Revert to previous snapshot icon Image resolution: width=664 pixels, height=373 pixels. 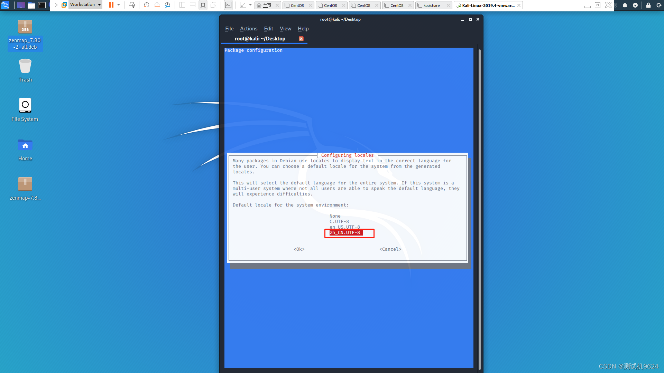click(157, 5)
